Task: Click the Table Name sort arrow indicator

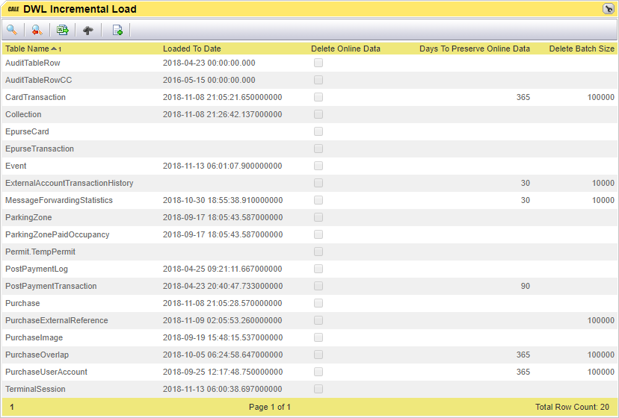Action: (54, 49)
